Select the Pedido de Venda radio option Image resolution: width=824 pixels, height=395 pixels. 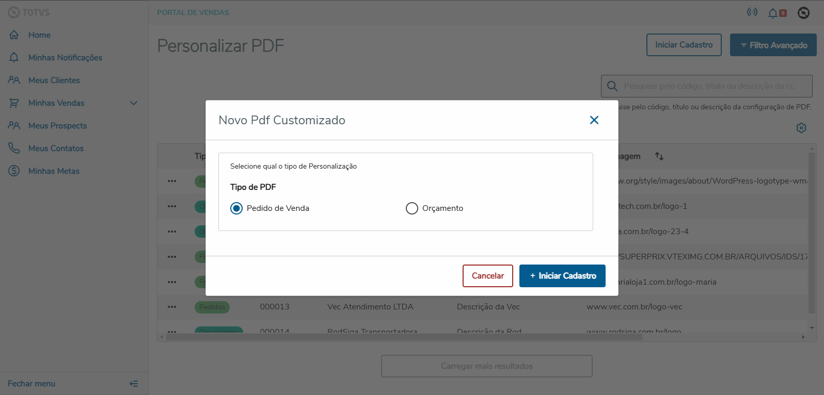tap(236, 208)
